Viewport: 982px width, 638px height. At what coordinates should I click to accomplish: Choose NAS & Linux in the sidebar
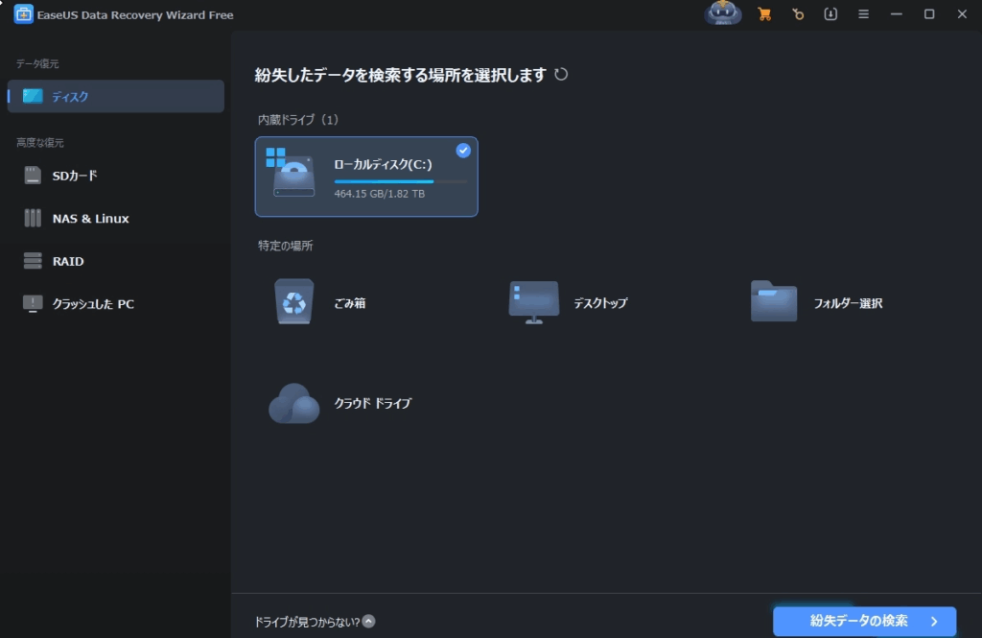coord(116,218)
